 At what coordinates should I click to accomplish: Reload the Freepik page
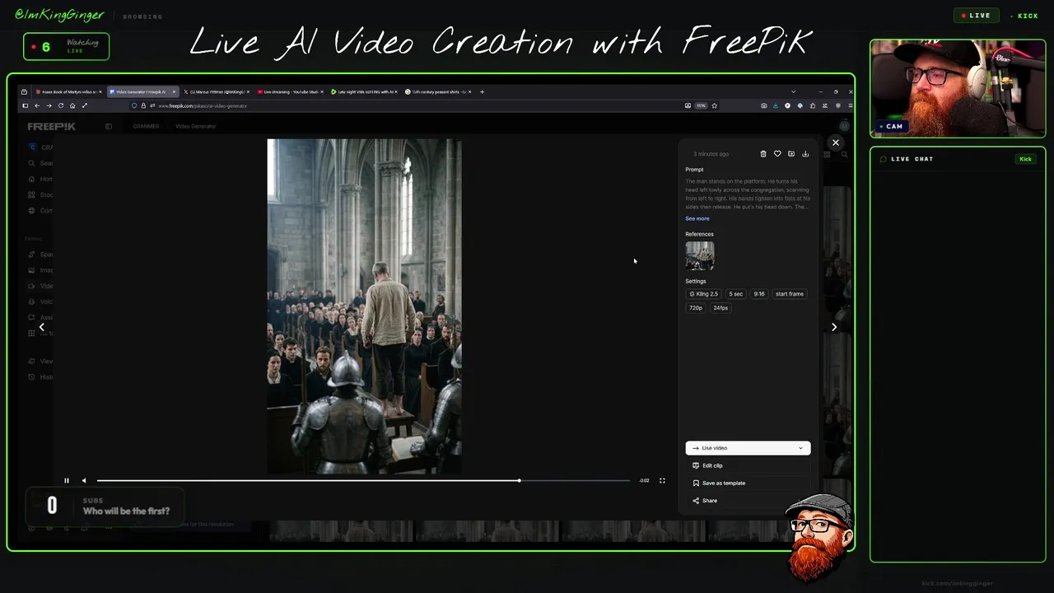[x=60, y=105]
